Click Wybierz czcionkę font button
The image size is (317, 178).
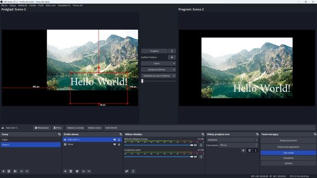click(x=75, y=128)
